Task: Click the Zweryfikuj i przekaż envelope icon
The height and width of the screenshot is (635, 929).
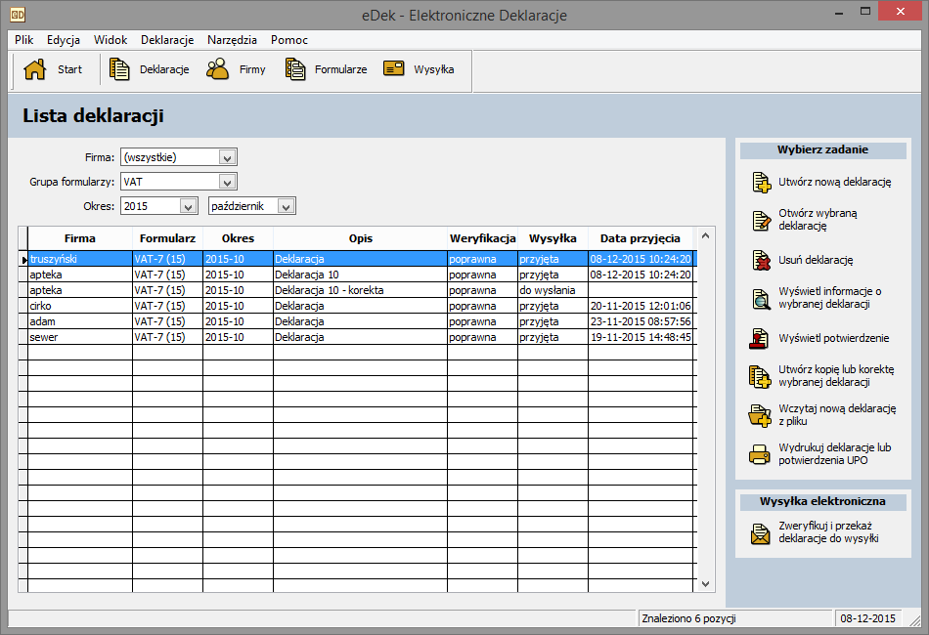Action: [x=760, y=533]
